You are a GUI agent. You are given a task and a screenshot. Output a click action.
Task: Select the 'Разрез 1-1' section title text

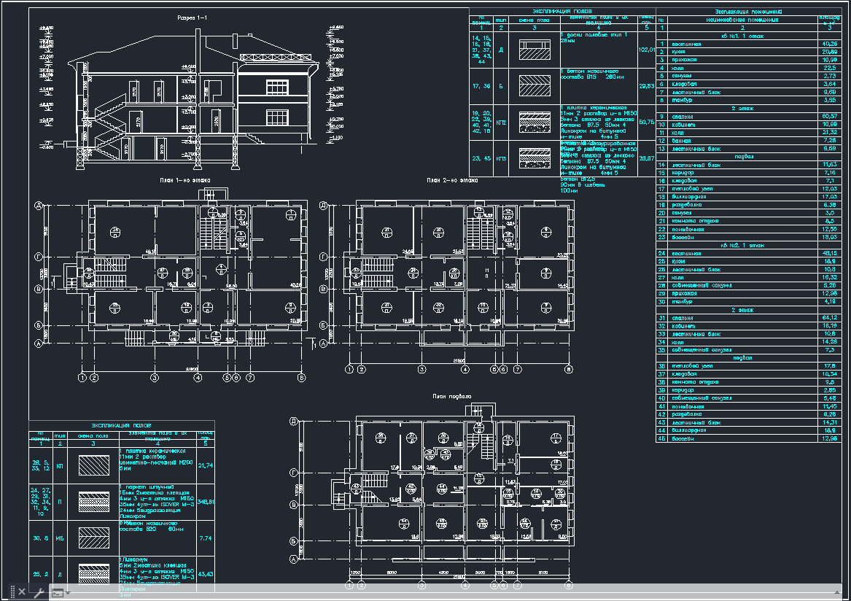coord(192,18)
